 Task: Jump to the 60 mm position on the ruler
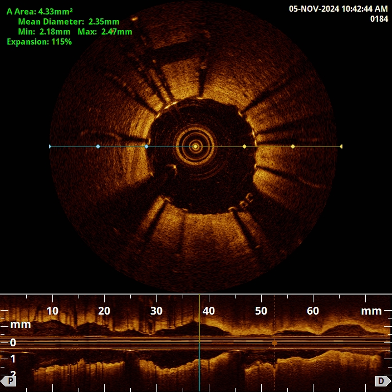tap(313, 311)
